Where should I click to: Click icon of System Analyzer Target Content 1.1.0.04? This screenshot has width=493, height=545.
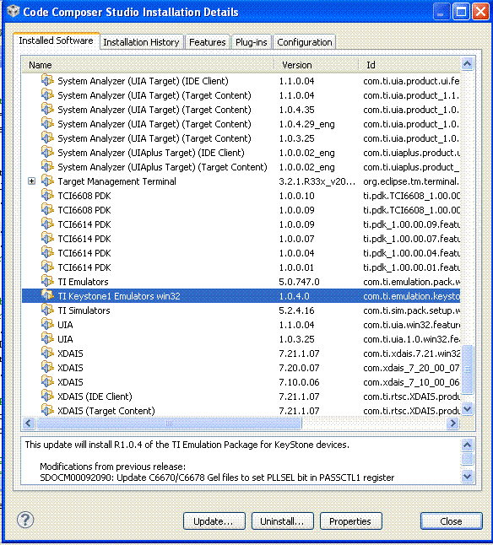pos(47,94)
